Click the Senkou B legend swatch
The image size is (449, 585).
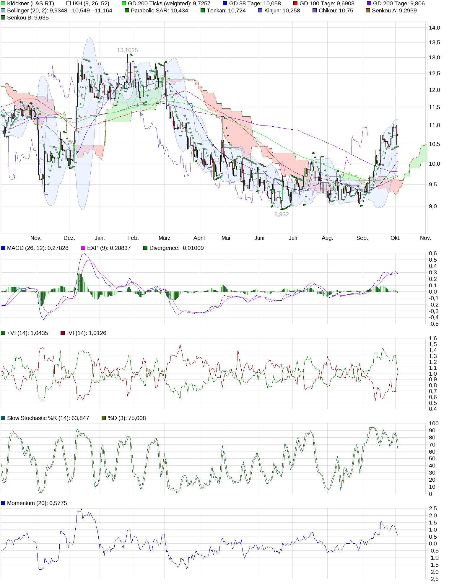pyautogui.click(x=3, y=18)
